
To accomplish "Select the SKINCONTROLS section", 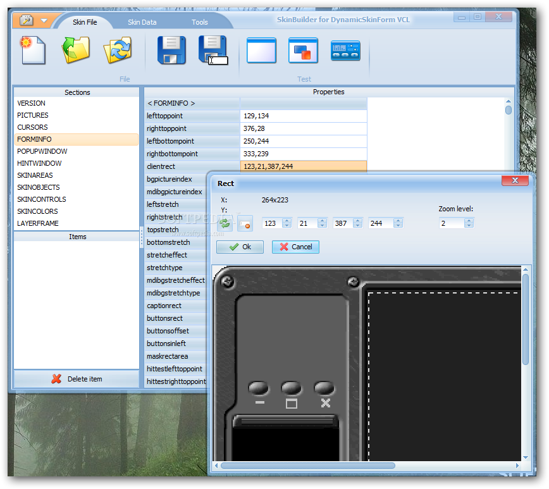I will (x=77, y=199).
